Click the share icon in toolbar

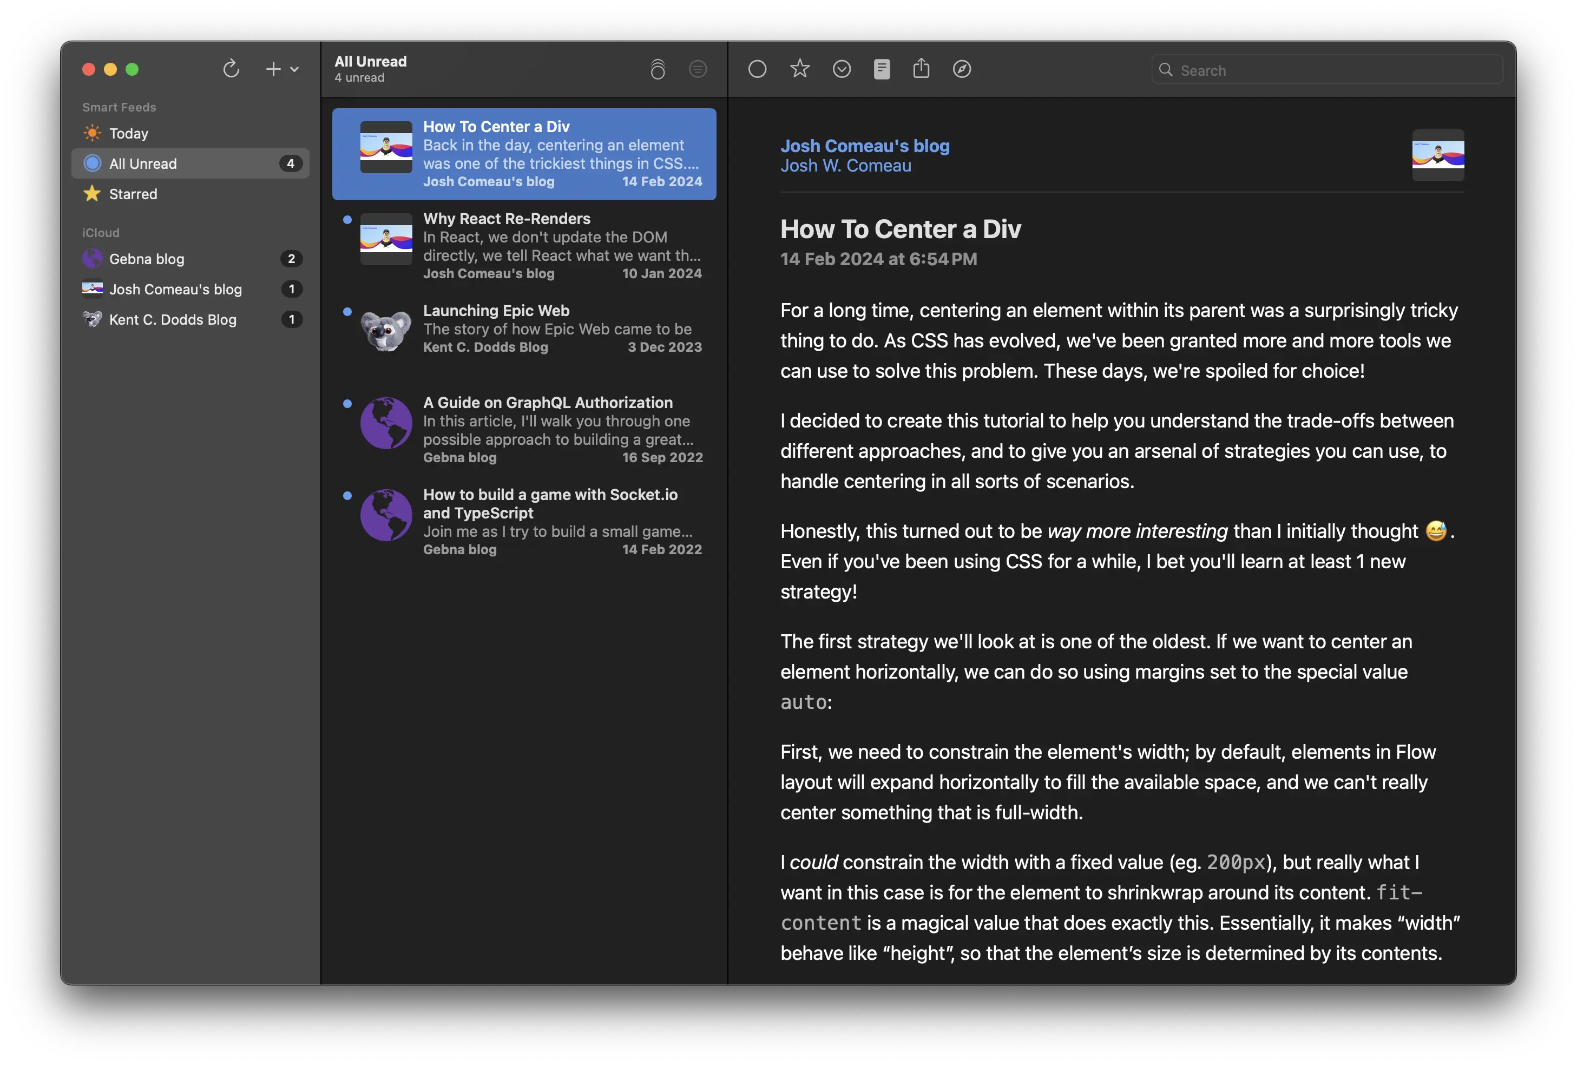coord(921,69)
